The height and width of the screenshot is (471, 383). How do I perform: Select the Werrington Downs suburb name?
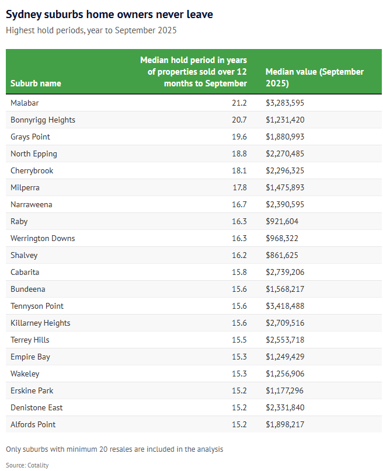tap(43, 238)
